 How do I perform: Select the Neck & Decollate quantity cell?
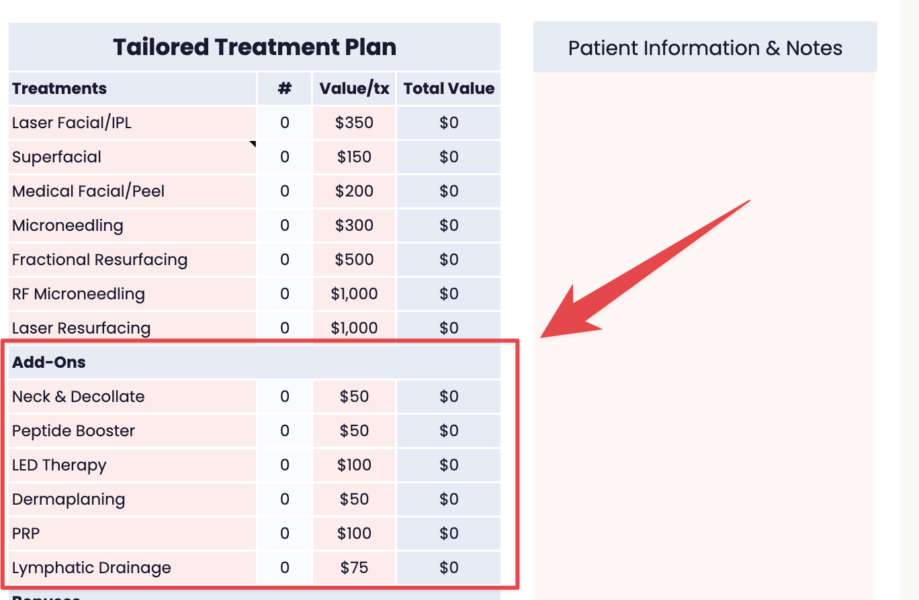pos(285,397)
